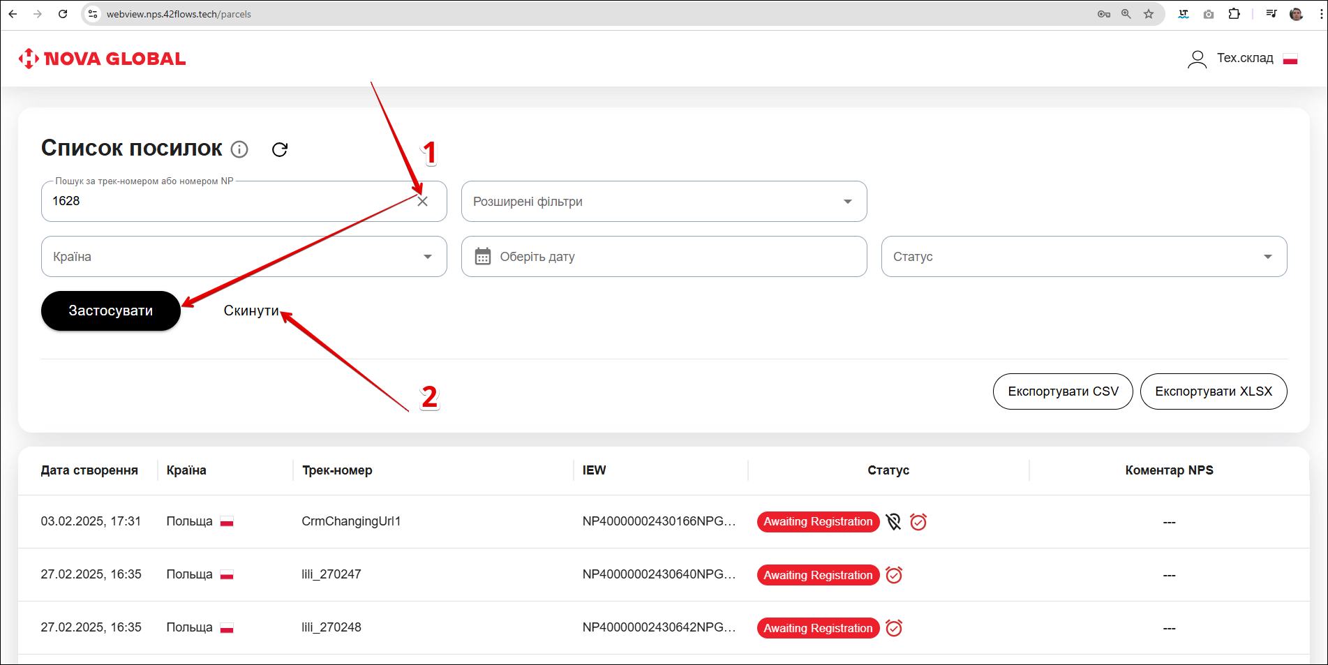Reload the page using the browser reload button

coord(63,14)
